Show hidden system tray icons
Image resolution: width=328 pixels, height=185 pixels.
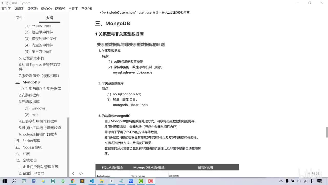(x=282, y=181)
